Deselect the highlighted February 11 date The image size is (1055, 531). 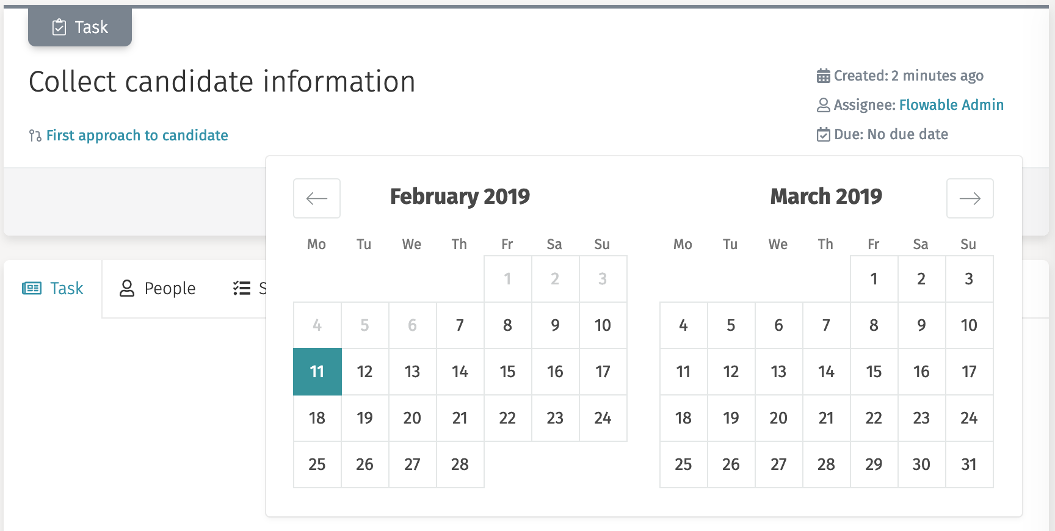(316, 371)
